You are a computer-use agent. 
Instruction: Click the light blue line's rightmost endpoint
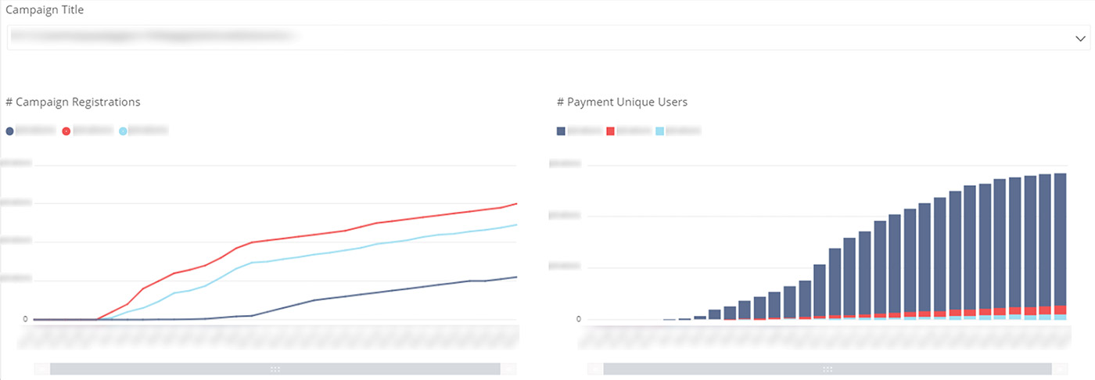(x=517, y=224)
